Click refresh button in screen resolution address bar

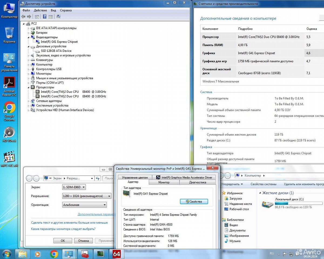click(98, 178)
